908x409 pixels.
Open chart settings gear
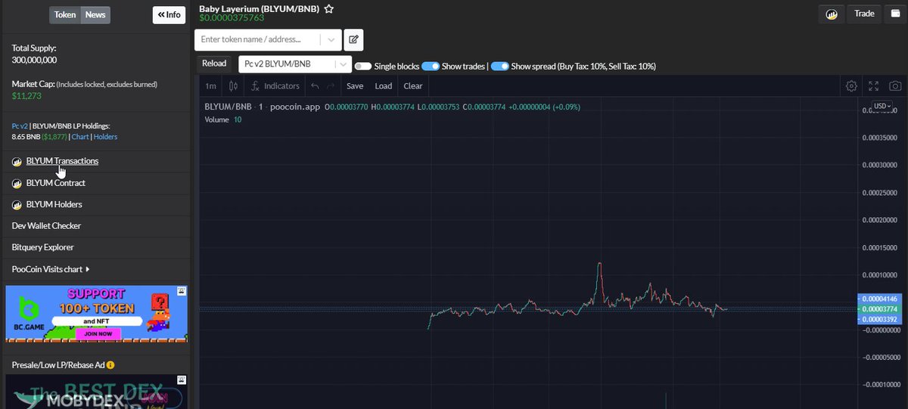coord(851,86)
